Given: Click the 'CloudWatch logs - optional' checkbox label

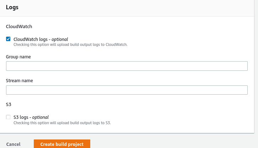Looking at the screenshot, I should click(41, 39).
